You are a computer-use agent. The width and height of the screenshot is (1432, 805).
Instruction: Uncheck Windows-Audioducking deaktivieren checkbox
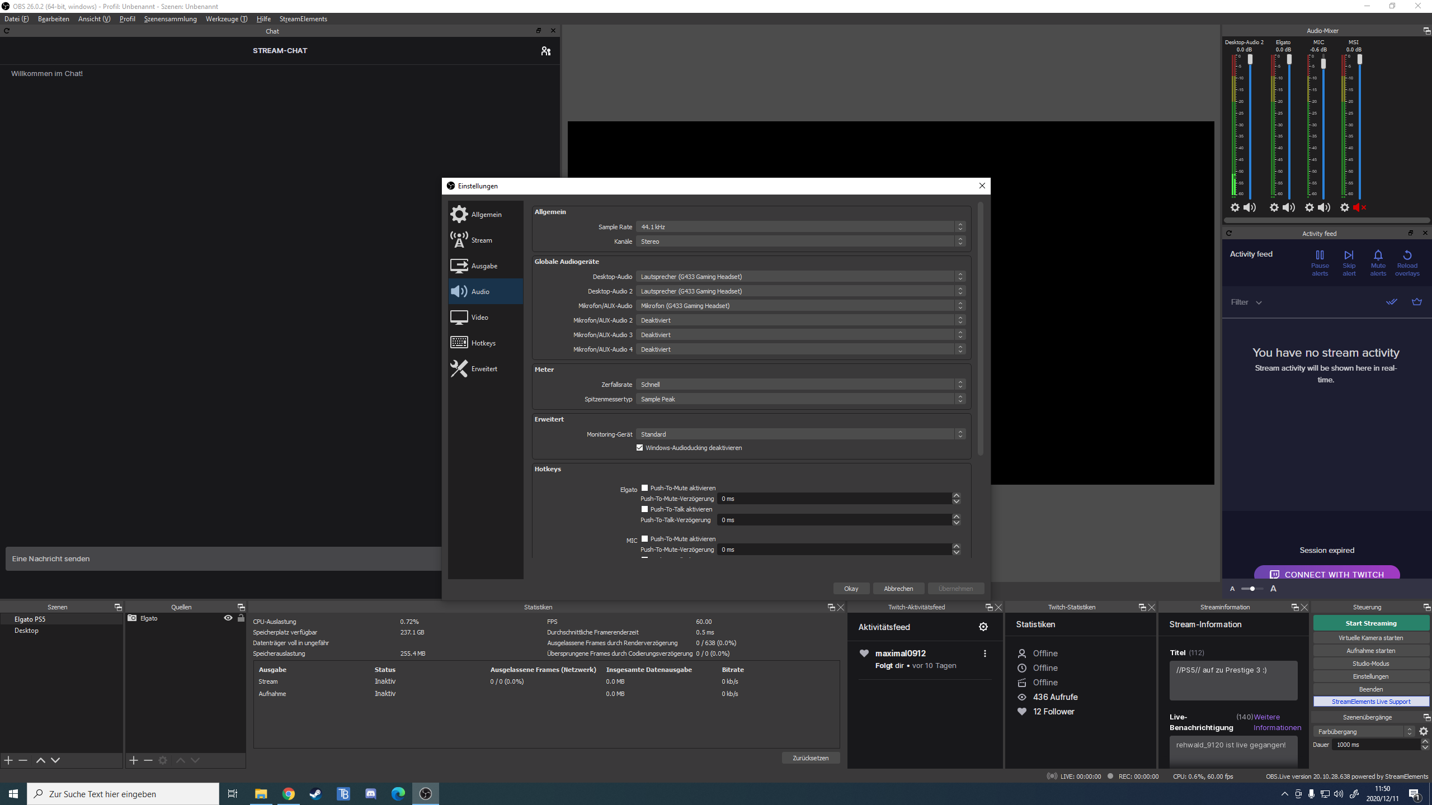pyautogui.click(x=639, y=448)
